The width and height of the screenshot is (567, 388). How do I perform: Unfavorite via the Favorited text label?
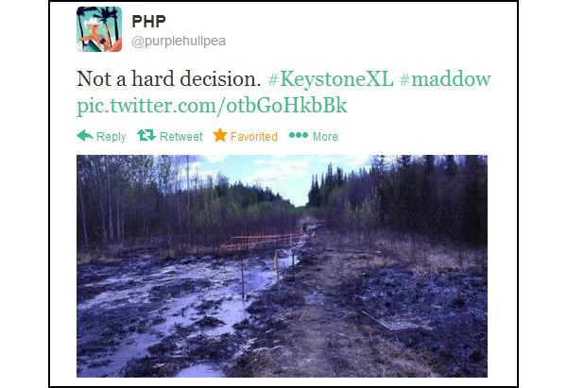click(x=254, y=136)
